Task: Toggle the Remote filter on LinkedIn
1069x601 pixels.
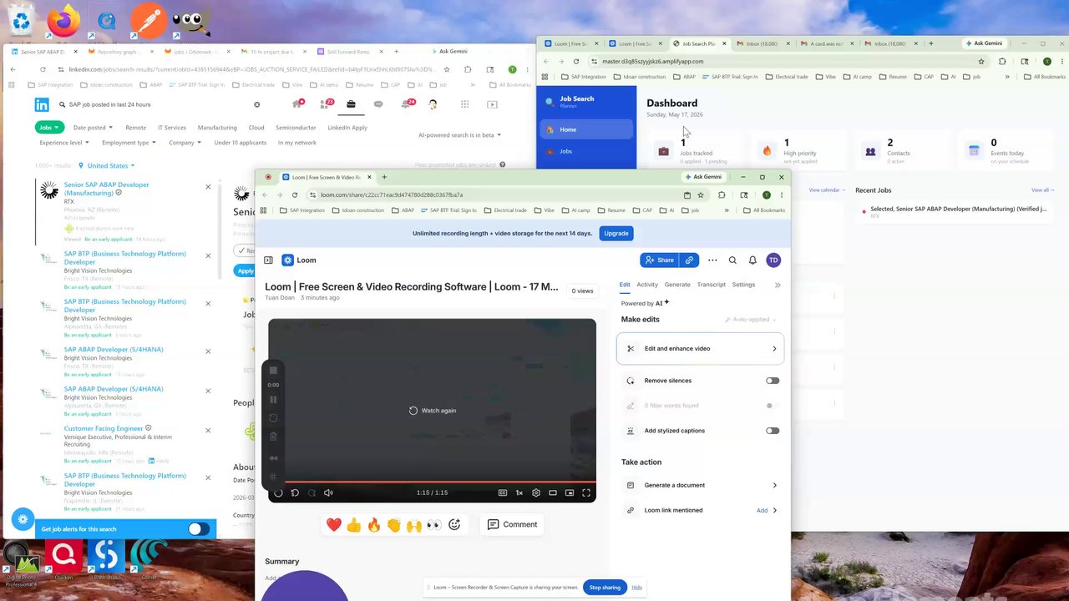Action: [x=135, y=128]
